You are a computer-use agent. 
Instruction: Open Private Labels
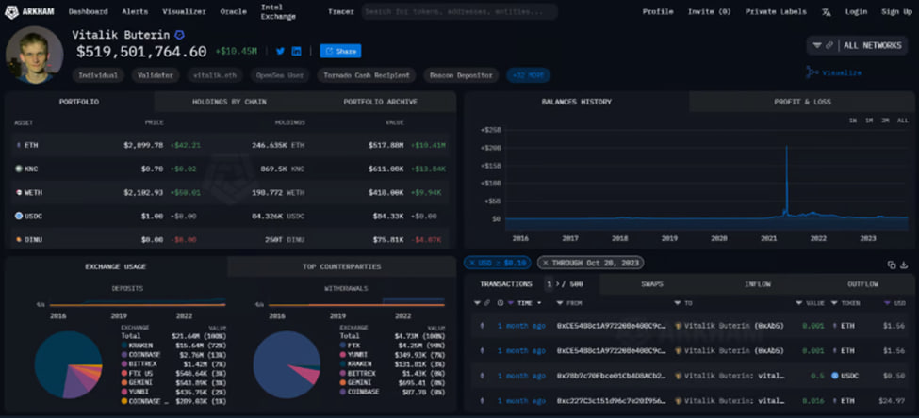pyautogui.click(x=776, y=11)
